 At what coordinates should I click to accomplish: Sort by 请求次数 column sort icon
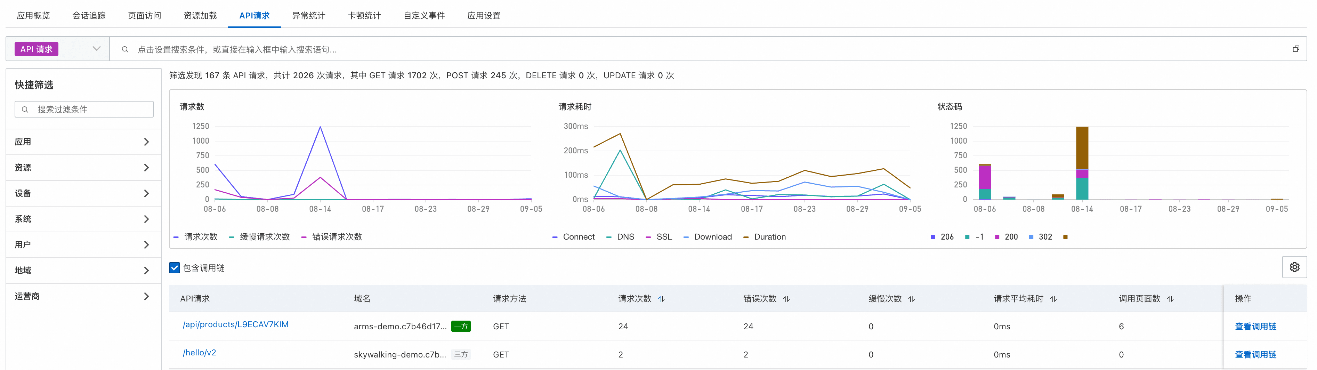click(661, 299)
